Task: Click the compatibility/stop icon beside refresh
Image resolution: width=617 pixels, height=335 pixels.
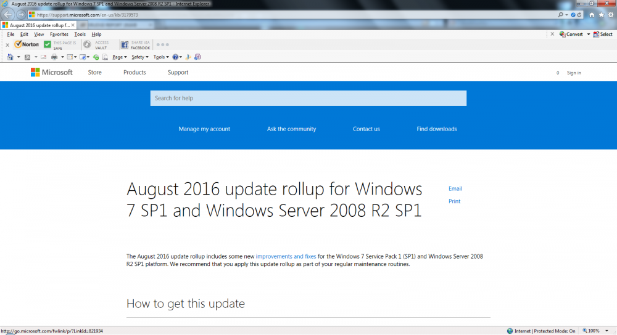Action: 573,15
